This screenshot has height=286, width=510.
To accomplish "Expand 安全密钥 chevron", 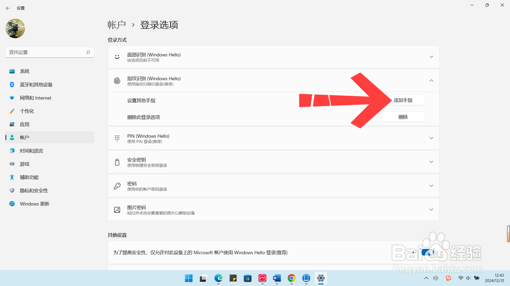I will (x=431, y=162).
